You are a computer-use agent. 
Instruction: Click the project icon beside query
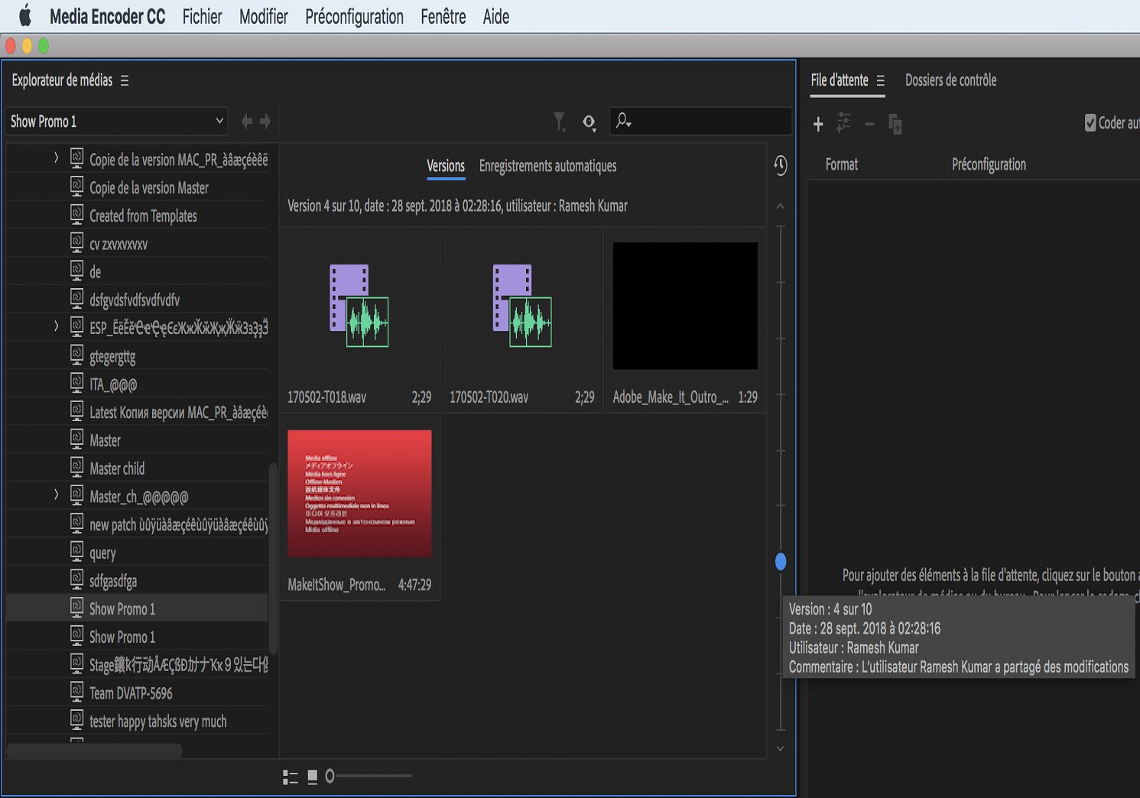pos(77,551)
